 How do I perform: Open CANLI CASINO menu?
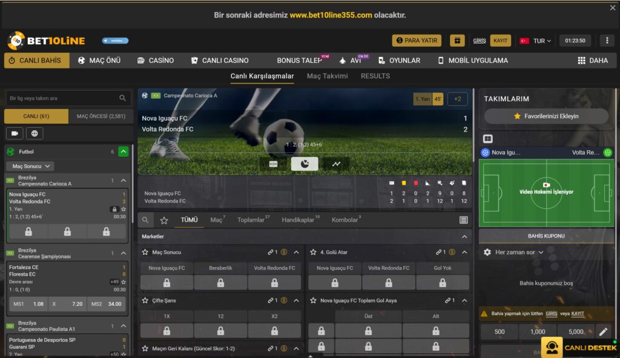[x=220, y=61]
